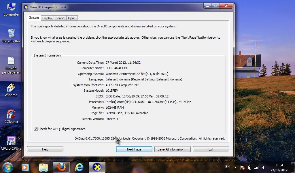The height and width of the screenshot is (173, 295).
Task: Click the 1024MB RAM value
Action: tap(115, 108)
